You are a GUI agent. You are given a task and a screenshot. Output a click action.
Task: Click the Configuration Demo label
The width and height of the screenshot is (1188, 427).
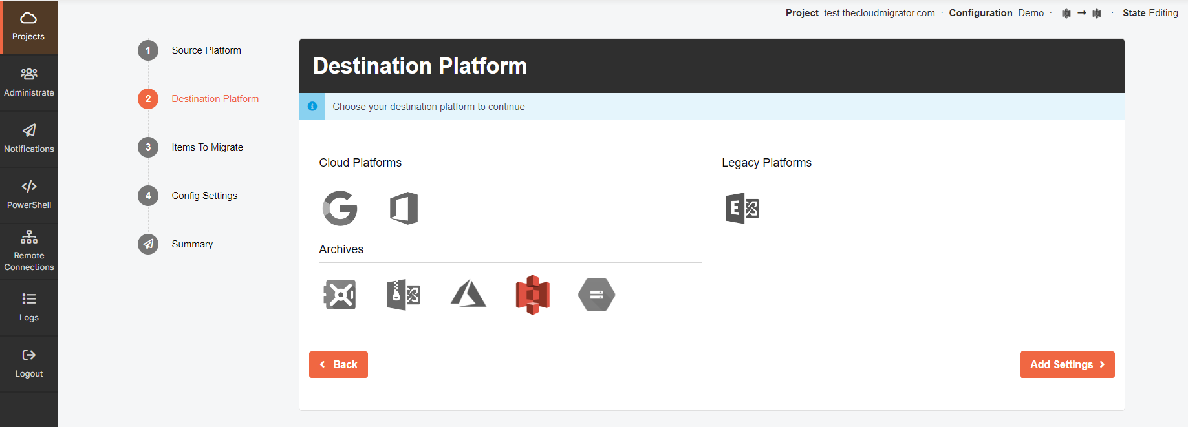click(x=997, y=13)
